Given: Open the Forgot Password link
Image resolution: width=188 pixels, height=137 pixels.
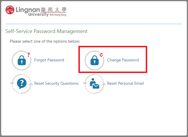Looking at the screenshot, I should click(x=49, y=60).
